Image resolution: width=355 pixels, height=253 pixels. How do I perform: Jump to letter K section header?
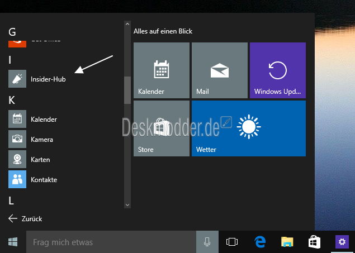[12, 101]
